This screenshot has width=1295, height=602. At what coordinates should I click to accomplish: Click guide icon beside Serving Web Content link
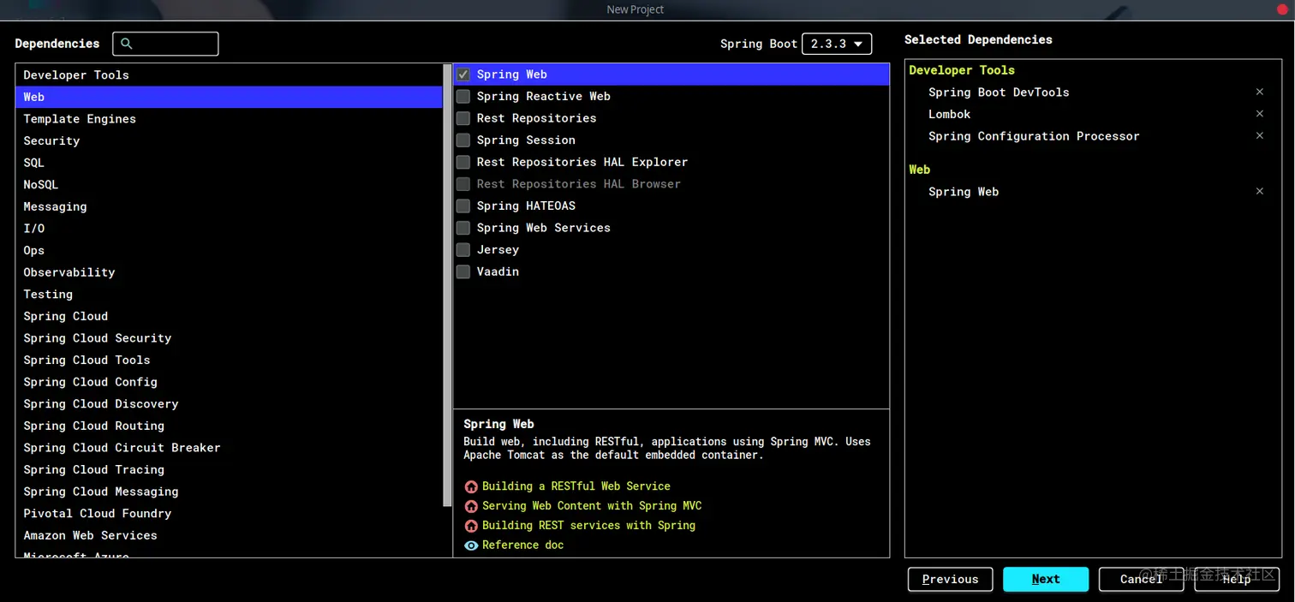tap(471, 506)
